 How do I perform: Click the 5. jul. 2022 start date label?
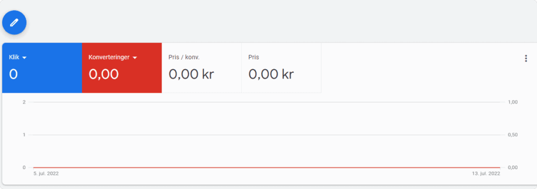[46, 174]
